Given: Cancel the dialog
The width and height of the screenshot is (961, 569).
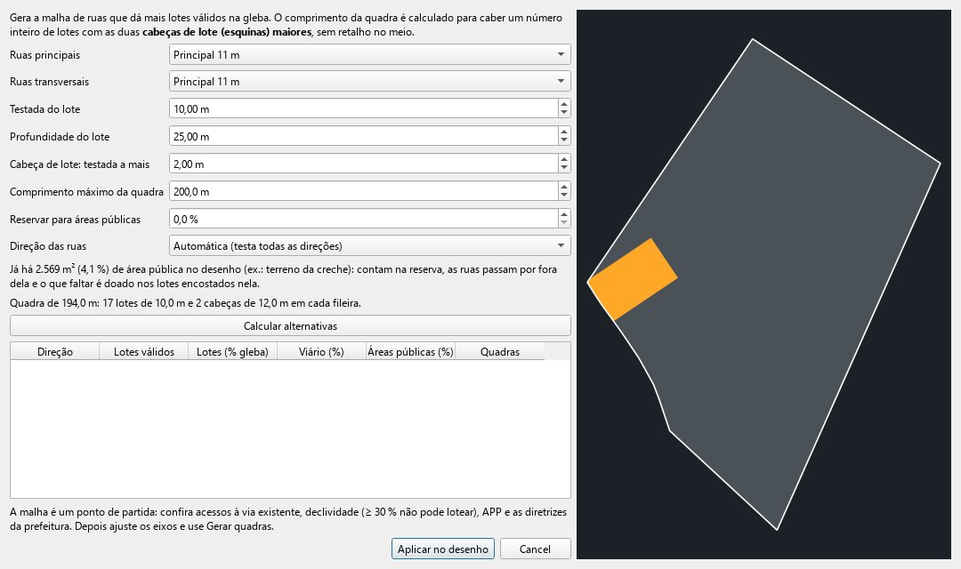Looking at the screenshot, I should [x=535, y=549].
